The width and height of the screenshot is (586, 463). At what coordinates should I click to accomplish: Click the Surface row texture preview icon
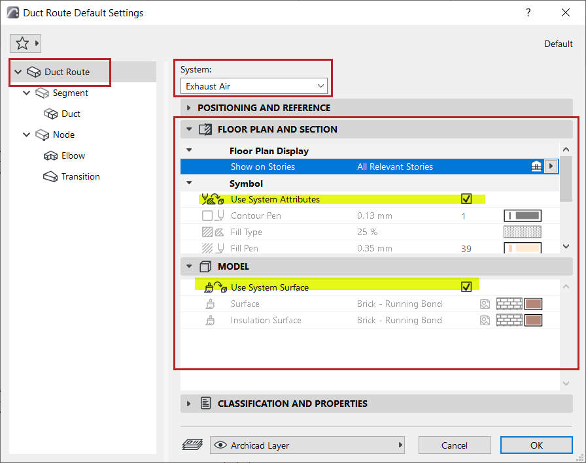(x=485, y=304)
